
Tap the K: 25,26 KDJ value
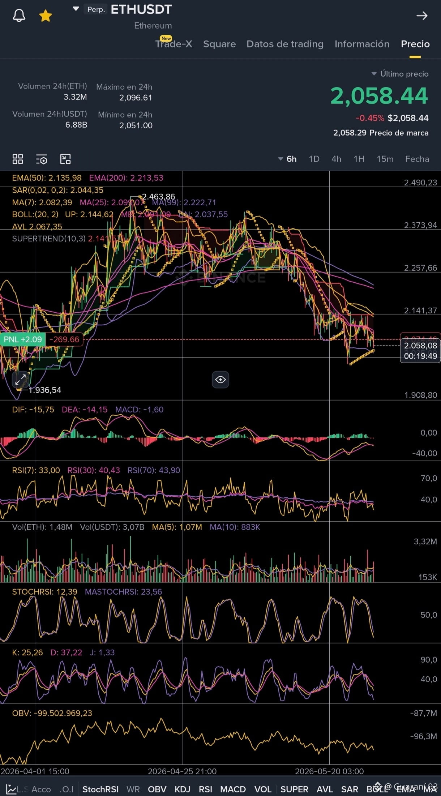(27, 652)
